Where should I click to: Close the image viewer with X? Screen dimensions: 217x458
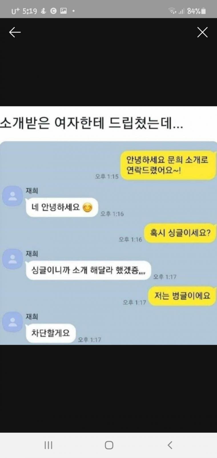click(202, 32)
